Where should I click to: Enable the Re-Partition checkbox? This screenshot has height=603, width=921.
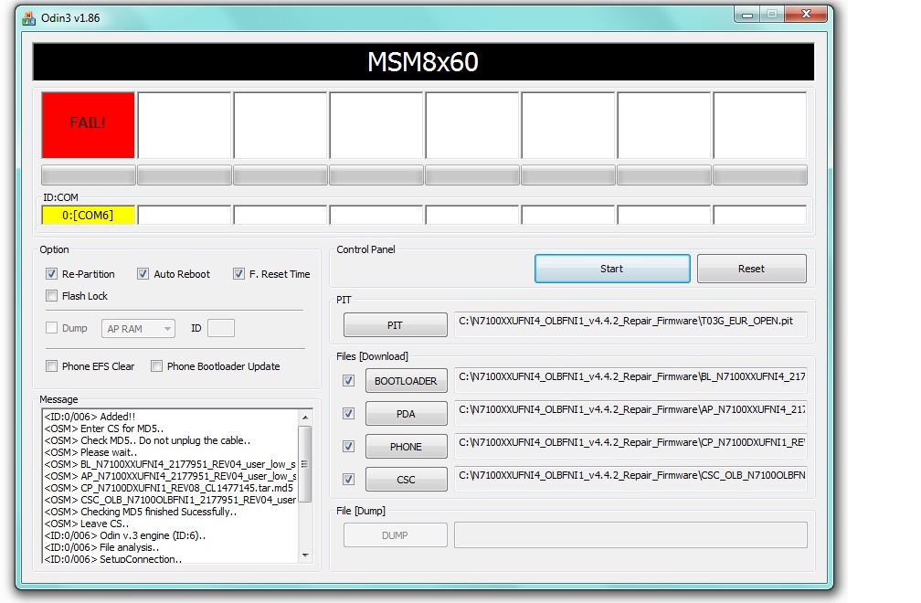(52, 274)
